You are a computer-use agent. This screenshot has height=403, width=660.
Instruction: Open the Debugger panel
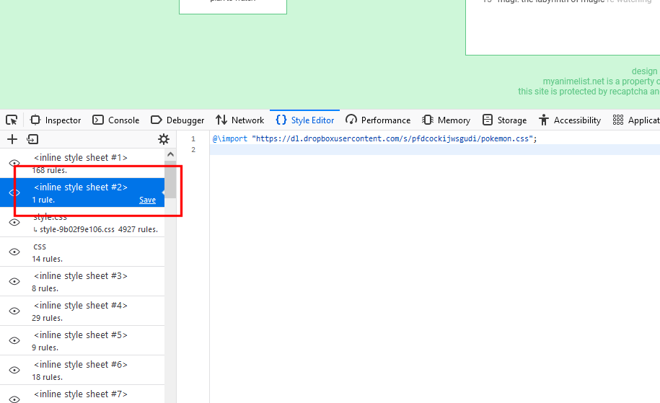177,120
